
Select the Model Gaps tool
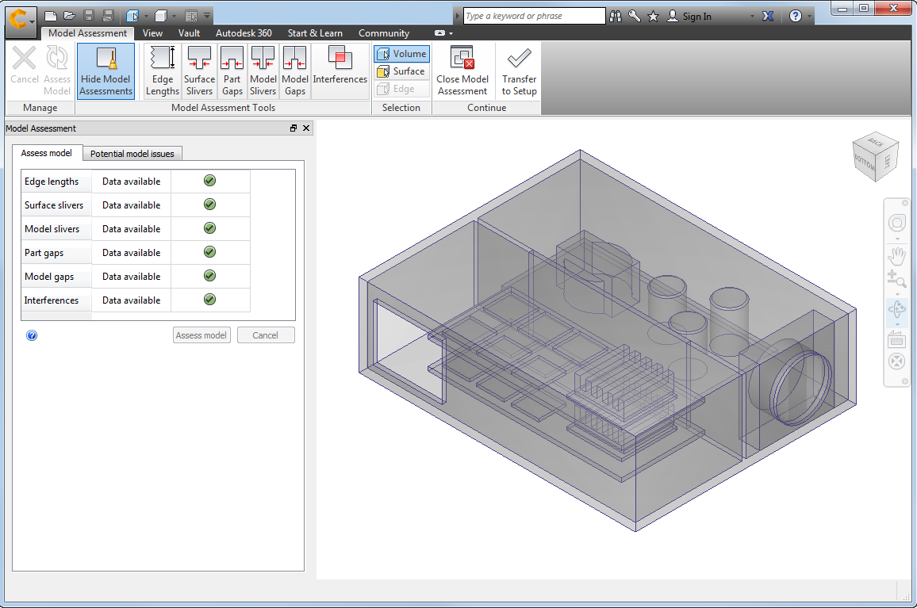click(x=295, y=71)
